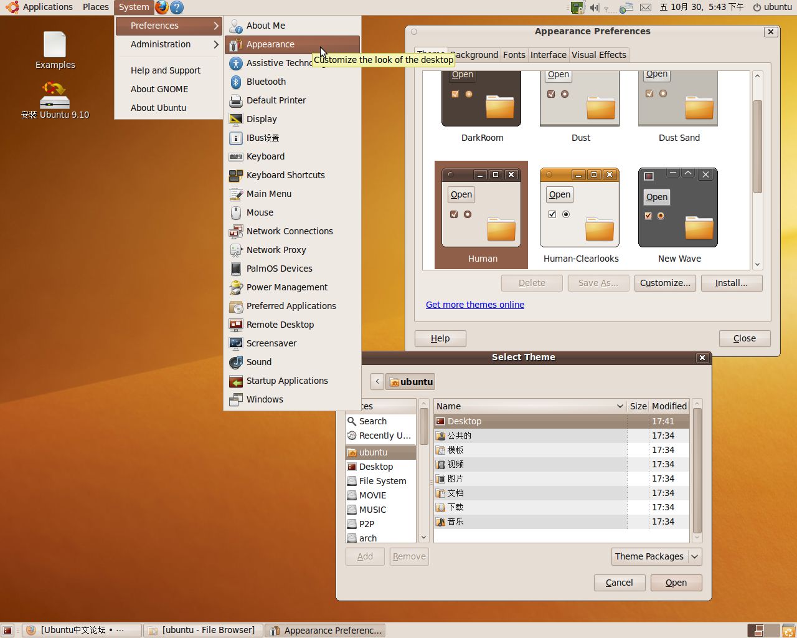Expand the Preferences submenu arrow
This screenshot has width=797, height=638.
tap(216, 26)
